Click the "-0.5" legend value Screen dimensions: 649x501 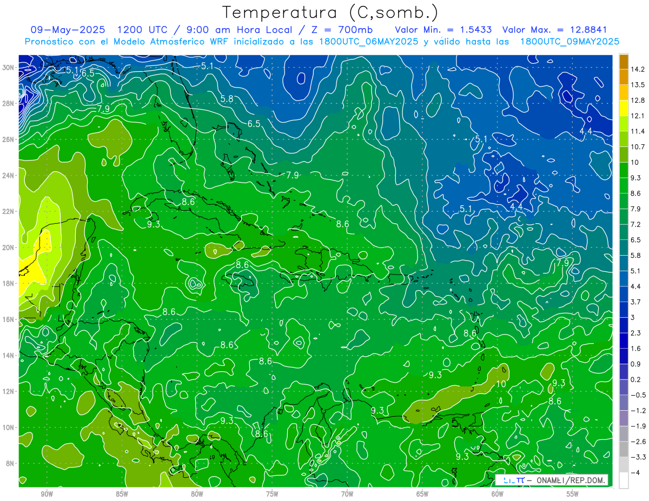(x=639, y=395)
